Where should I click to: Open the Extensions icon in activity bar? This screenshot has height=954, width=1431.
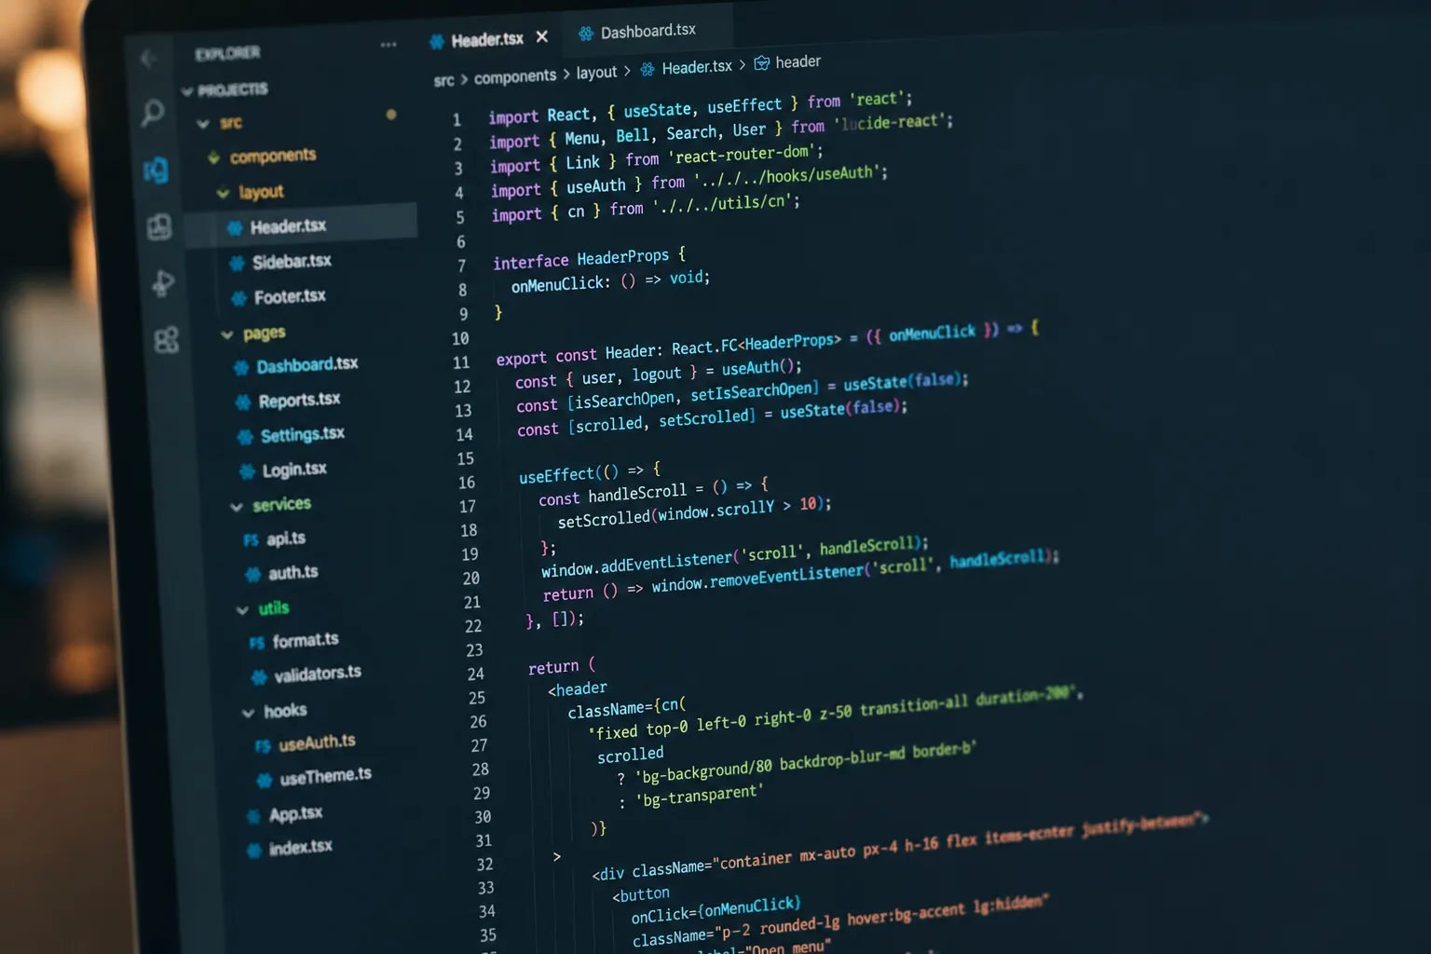tap(167, 339)
